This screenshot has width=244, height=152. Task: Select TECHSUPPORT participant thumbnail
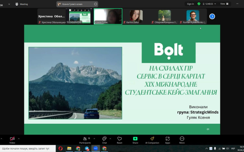coord(80,16)
